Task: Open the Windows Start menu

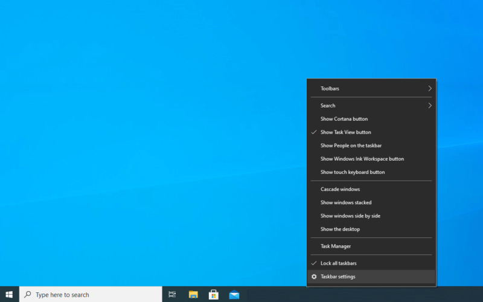Action: 9,295
